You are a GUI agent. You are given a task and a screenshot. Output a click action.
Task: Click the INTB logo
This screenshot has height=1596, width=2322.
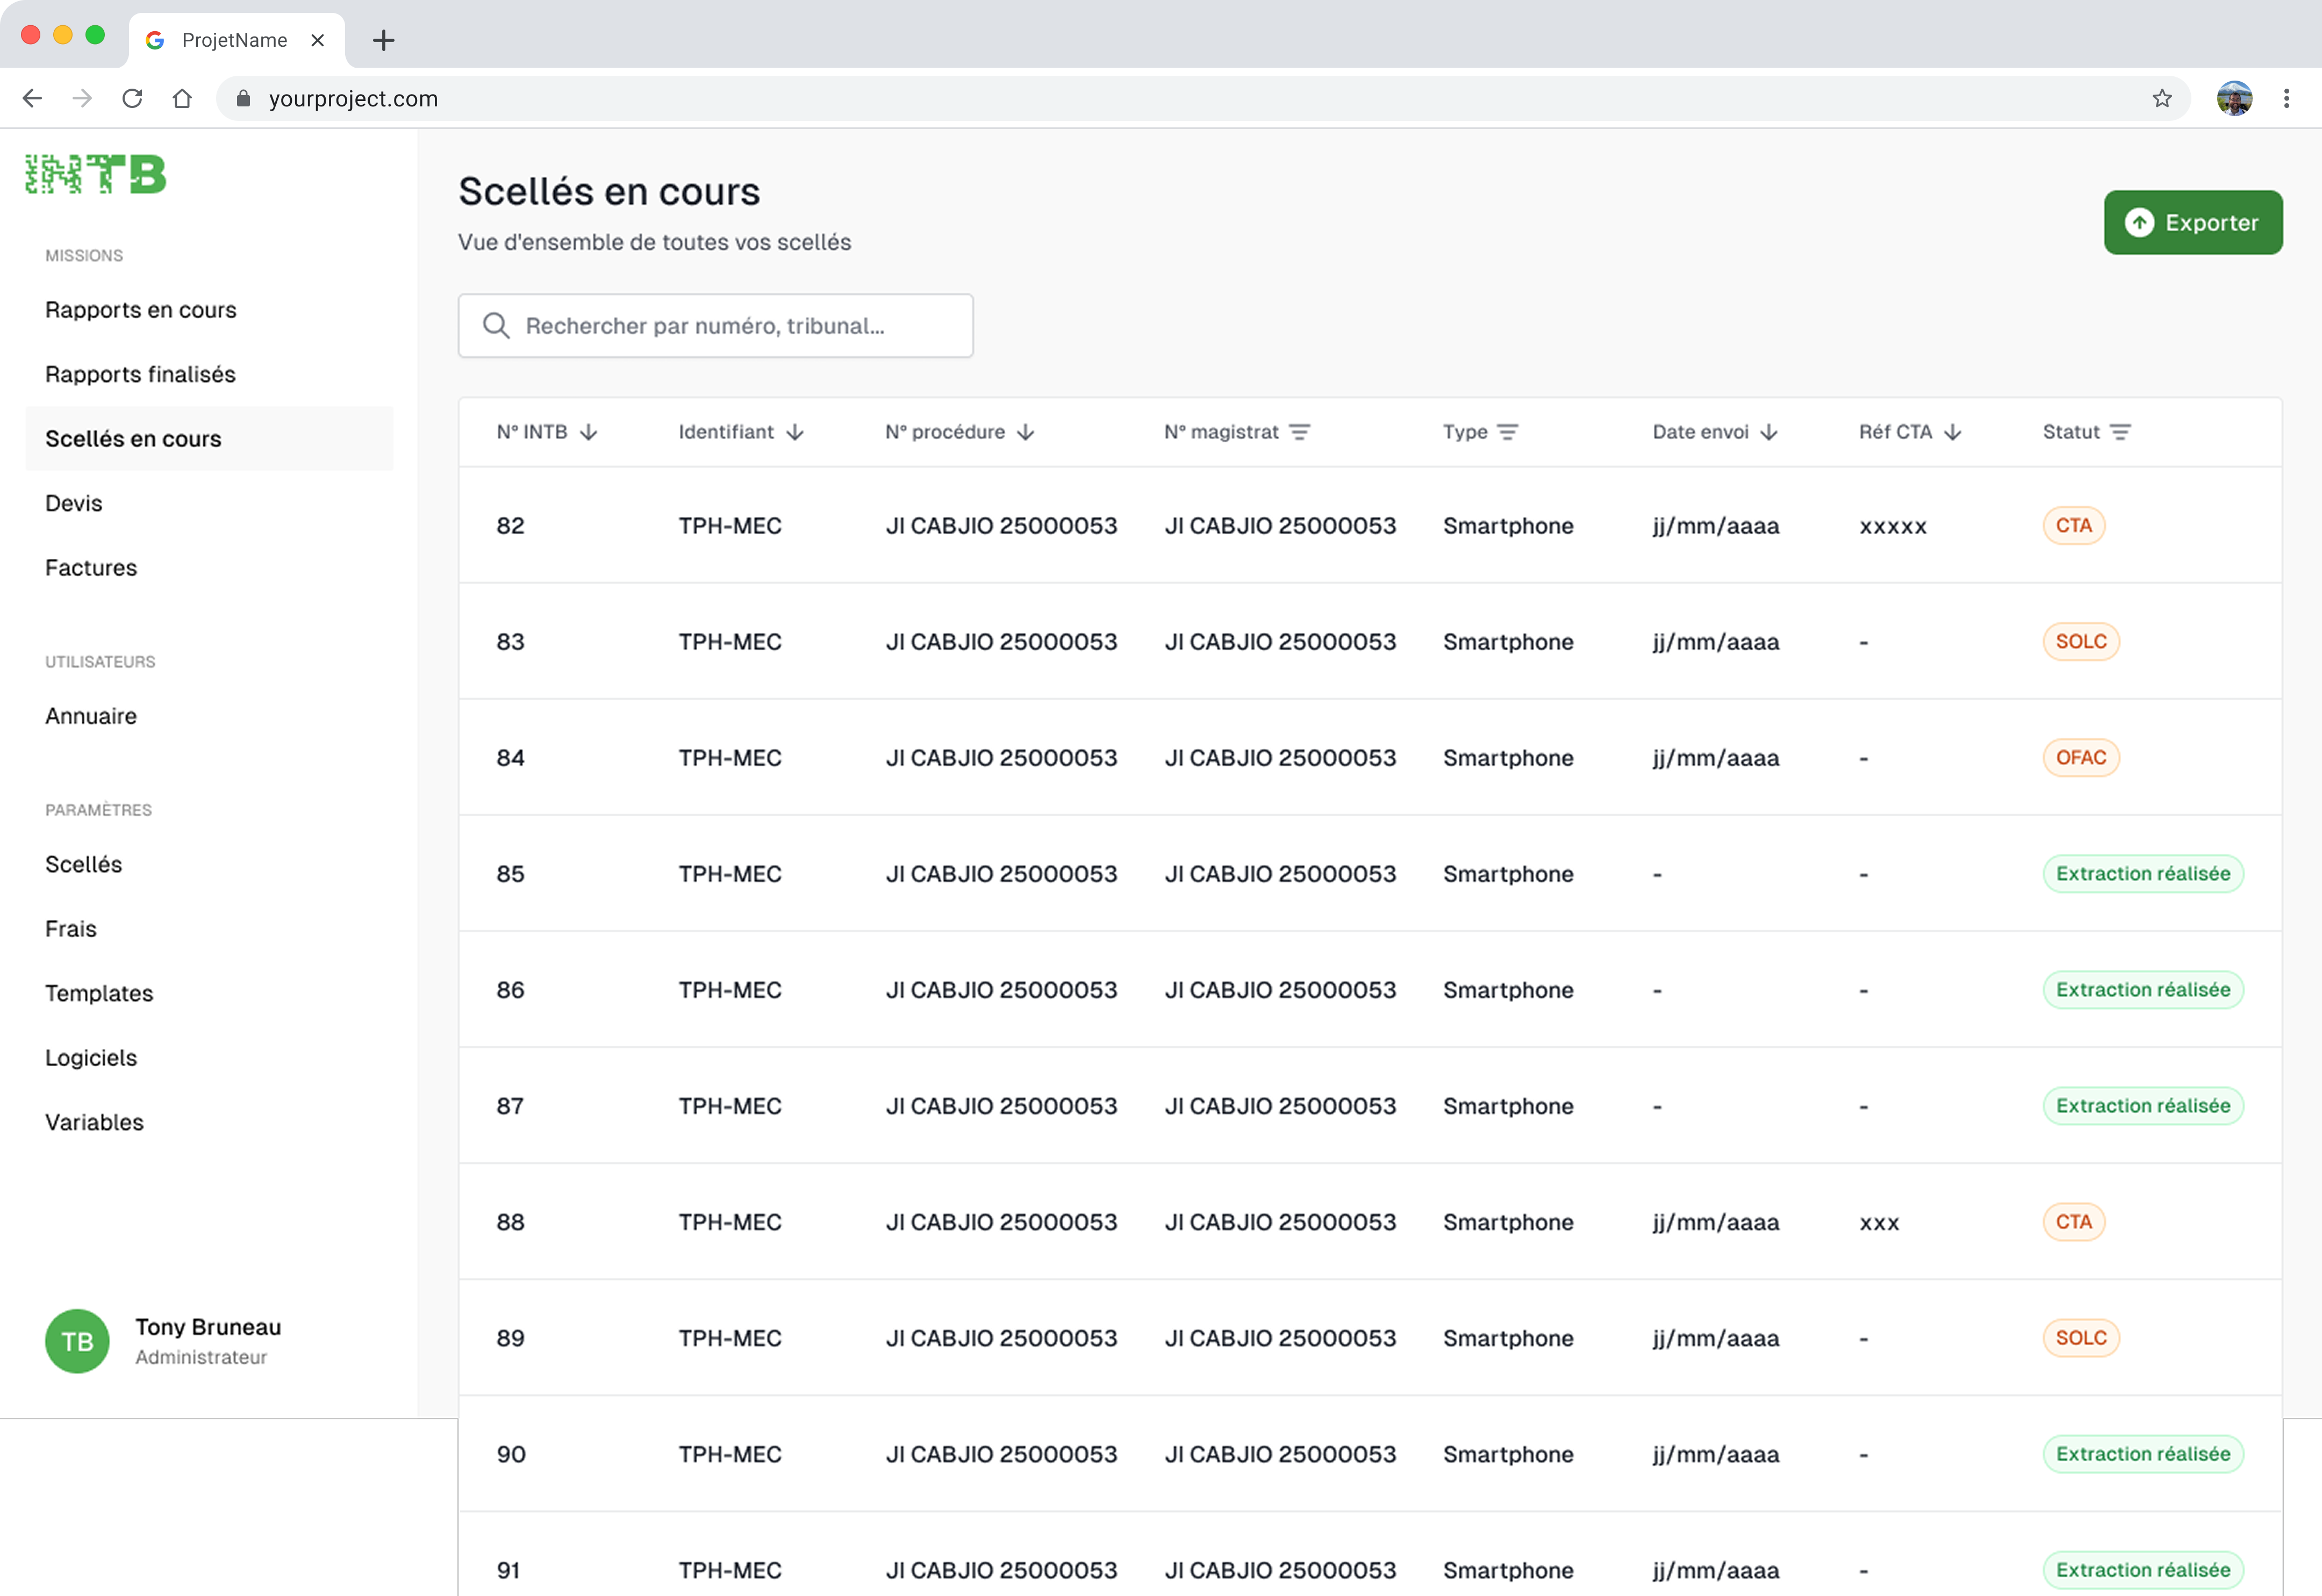pos(96,174)
